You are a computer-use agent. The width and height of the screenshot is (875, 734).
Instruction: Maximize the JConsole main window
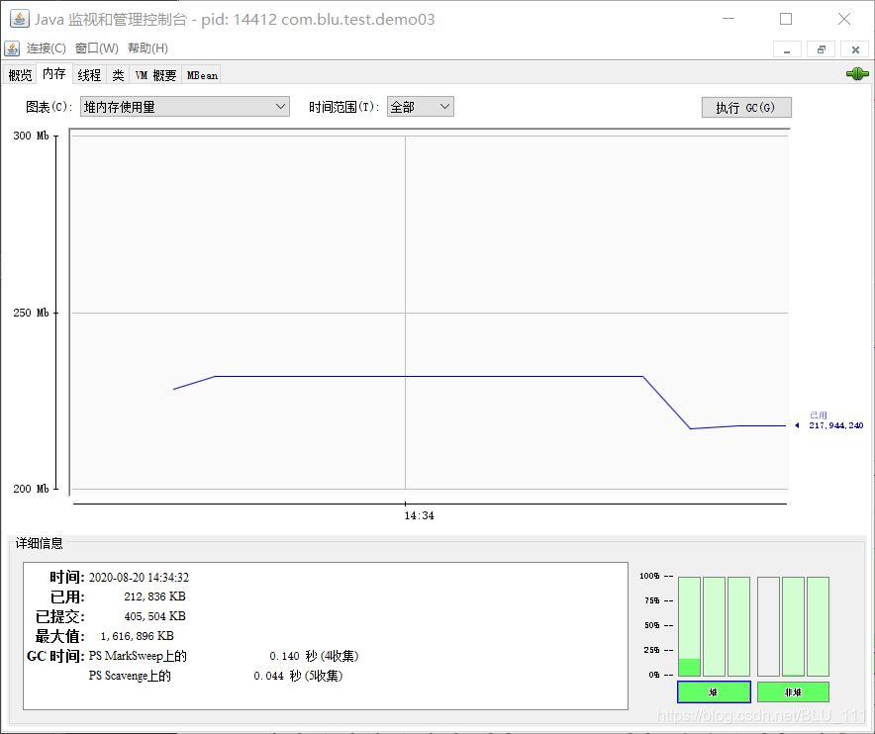click(x=786, y=19)
